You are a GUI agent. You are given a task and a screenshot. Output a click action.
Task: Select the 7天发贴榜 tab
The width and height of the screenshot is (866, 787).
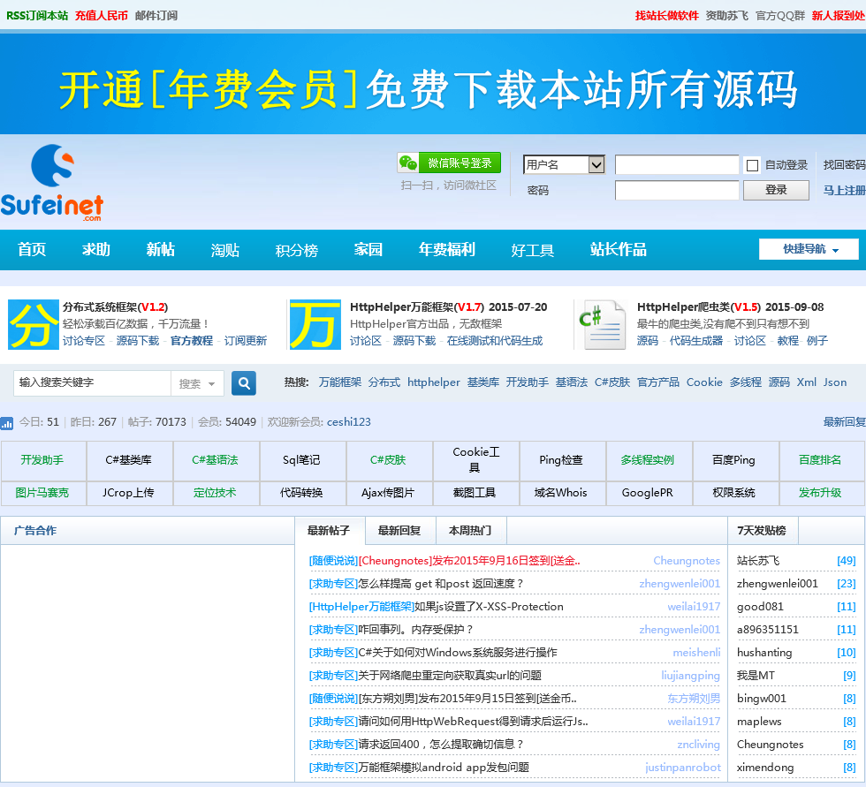pos(762,530)
